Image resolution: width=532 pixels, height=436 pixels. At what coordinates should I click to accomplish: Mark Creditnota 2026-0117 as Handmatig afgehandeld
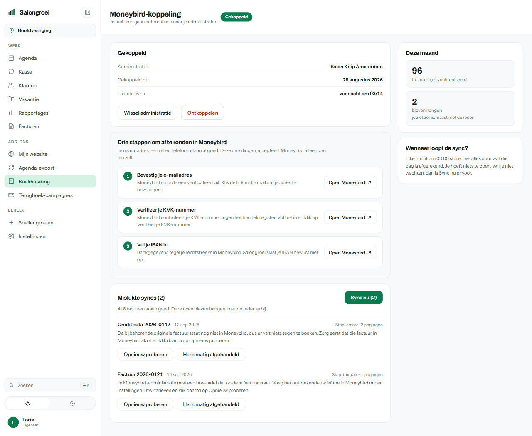[211, 355]
